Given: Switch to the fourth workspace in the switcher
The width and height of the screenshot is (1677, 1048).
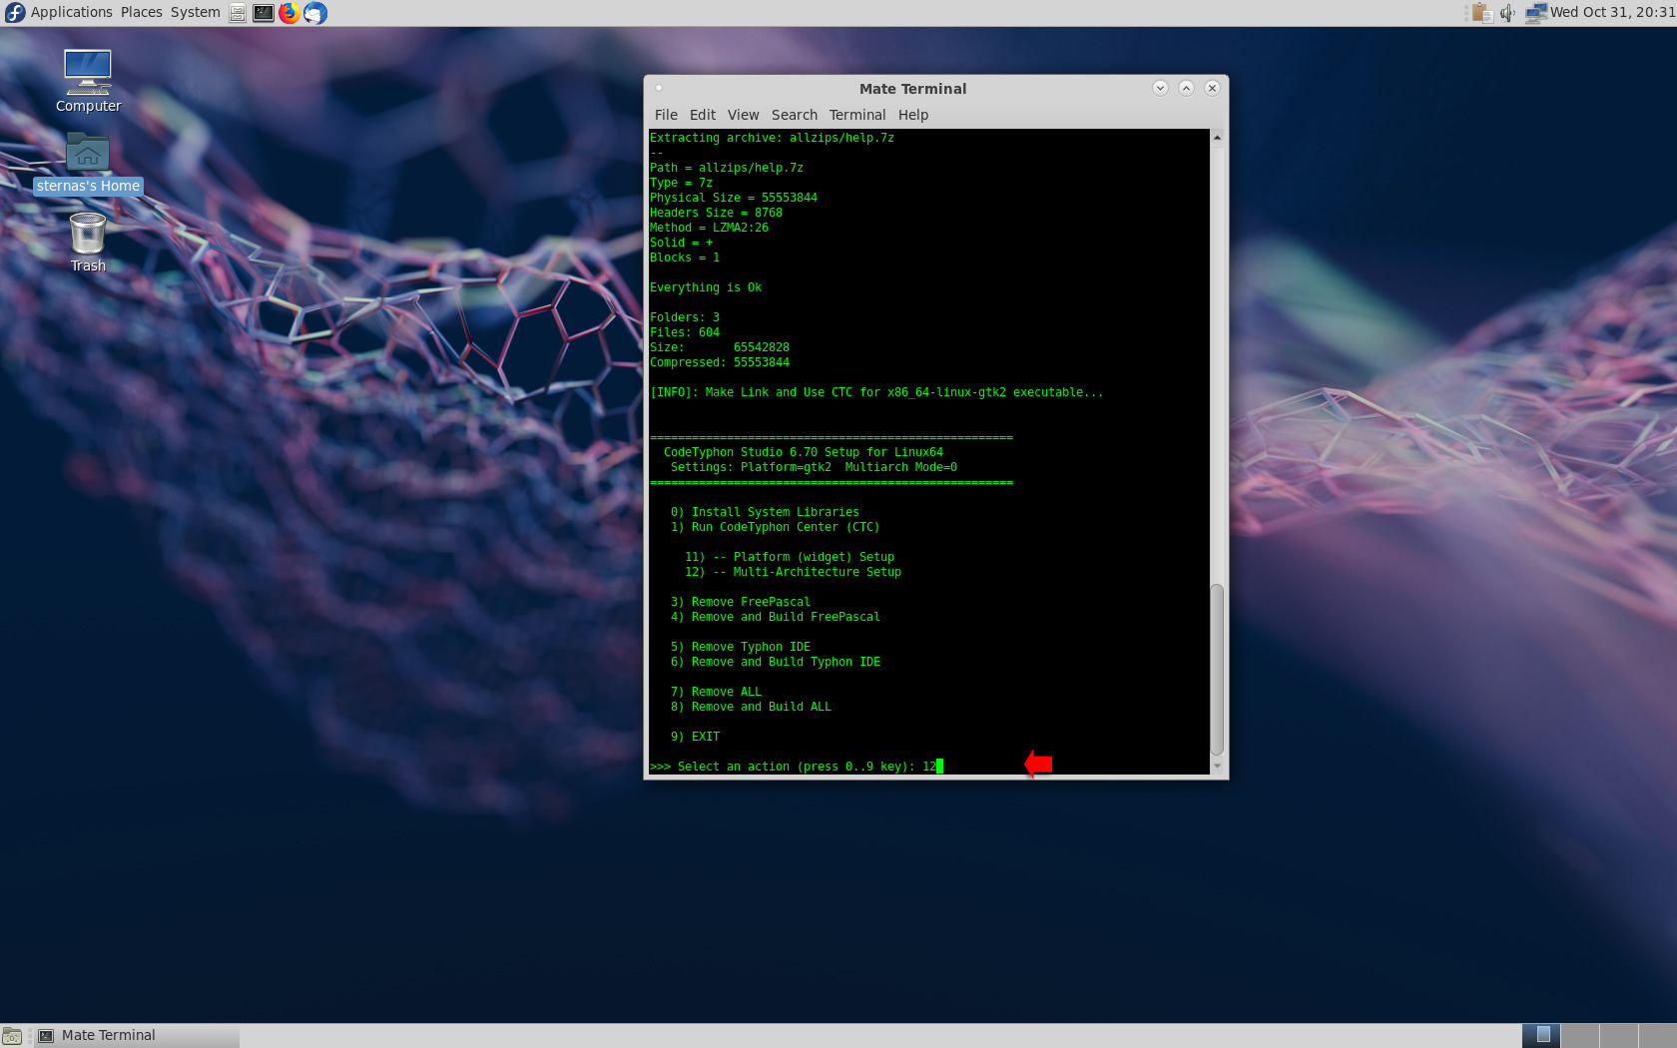Looking at the screenshot, I should [x=1657, y=1036].
